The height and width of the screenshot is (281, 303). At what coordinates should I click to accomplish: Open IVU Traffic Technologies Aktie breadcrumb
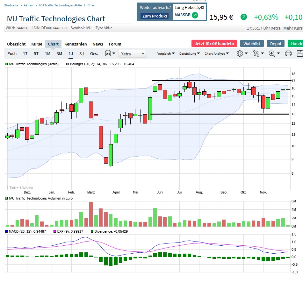coord(60,5)
